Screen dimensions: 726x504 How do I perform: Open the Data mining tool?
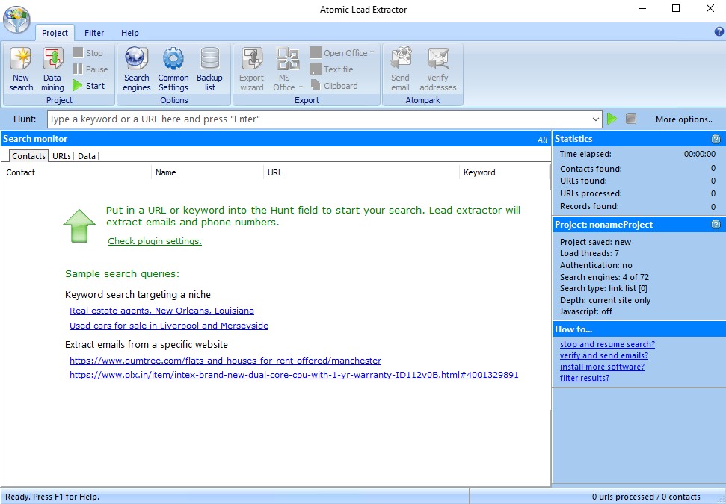(x=52, y=69)
